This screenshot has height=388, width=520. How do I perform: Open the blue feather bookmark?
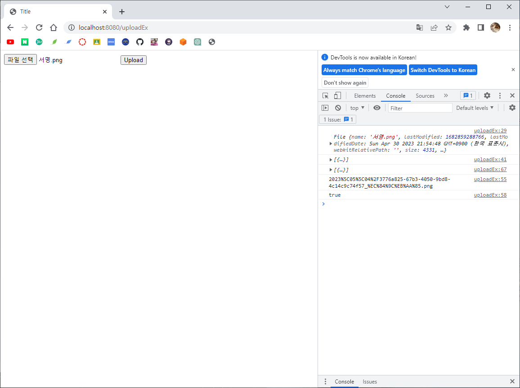point(68,42)
